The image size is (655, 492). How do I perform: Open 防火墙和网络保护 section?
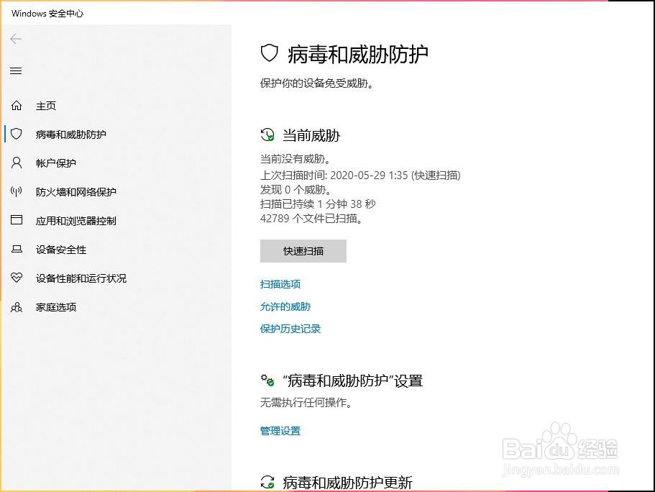click(76, 192)
